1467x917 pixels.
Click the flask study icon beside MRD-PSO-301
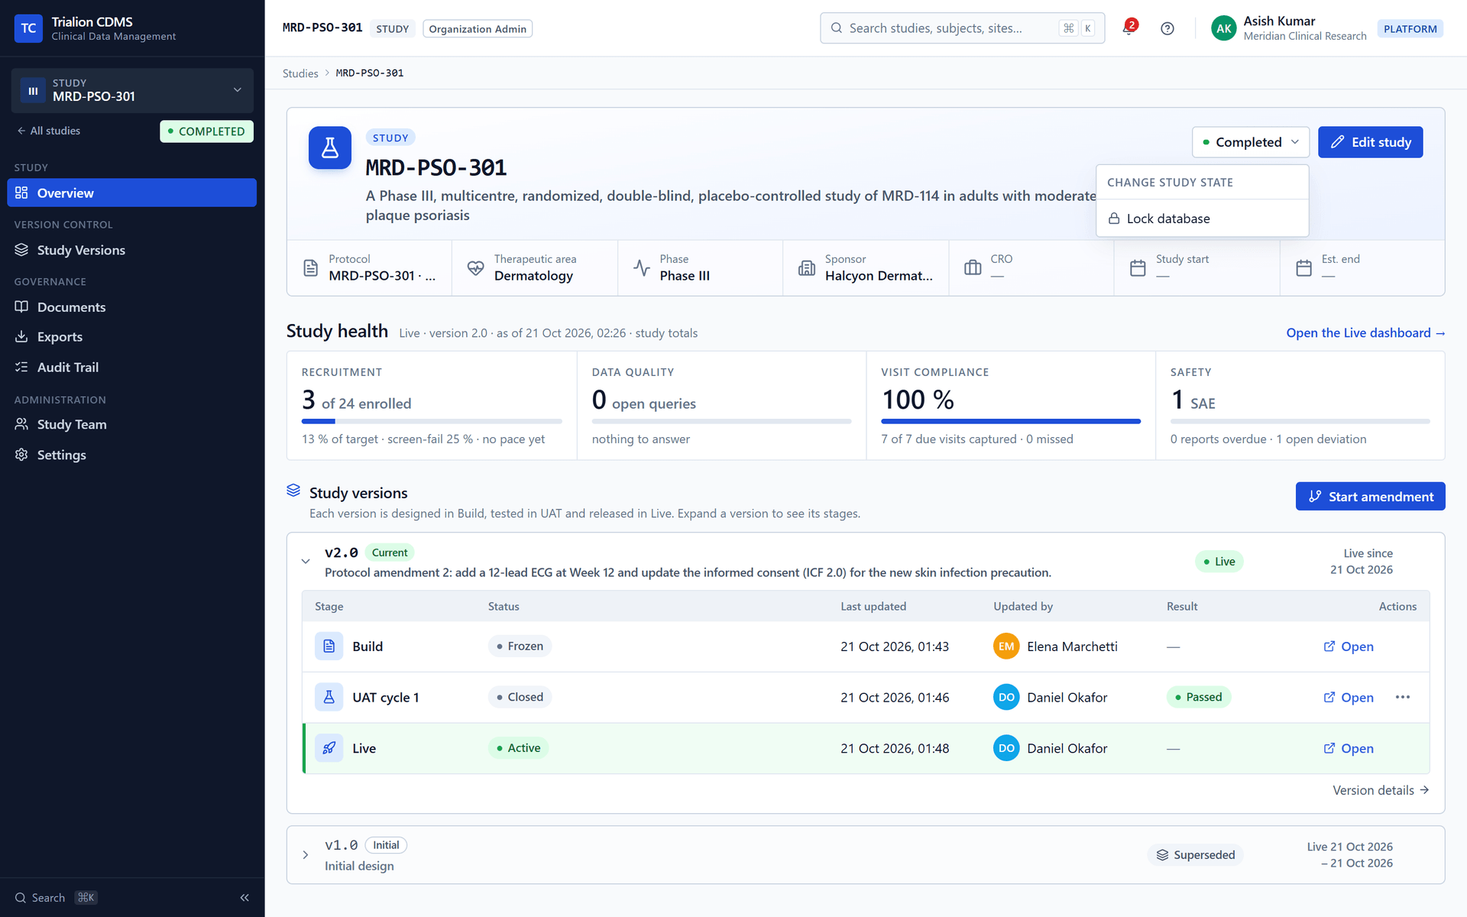click(x=330, y=147)
